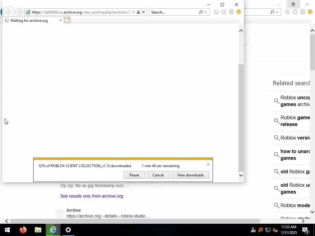Open Favorites star in front IE window
315x236 pixels.
click(x=224, y=12)
